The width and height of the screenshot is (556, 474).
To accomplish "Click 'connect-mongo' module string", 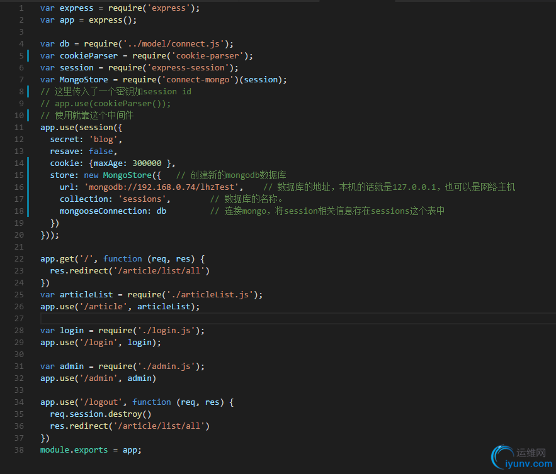I will pos(198,80).
